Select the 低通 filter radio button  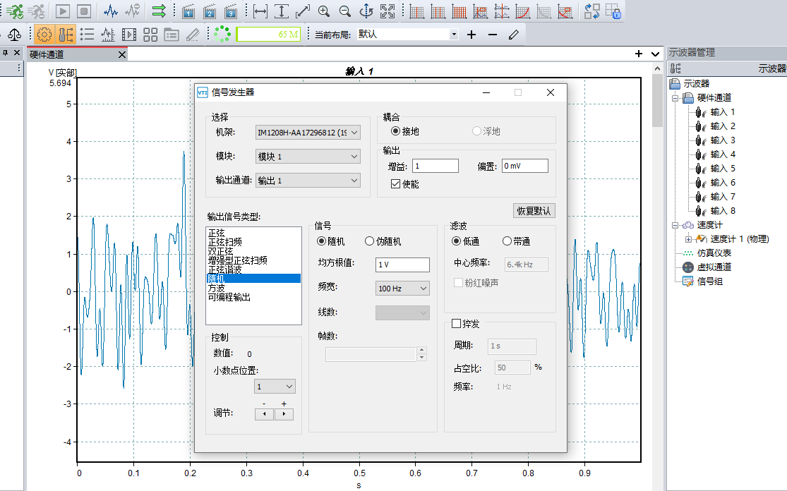click(456, 241)
